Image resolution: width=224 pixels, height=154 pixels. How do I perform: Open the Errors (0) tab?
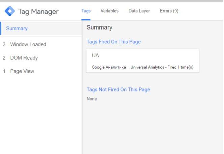click(x=169, y=11)
